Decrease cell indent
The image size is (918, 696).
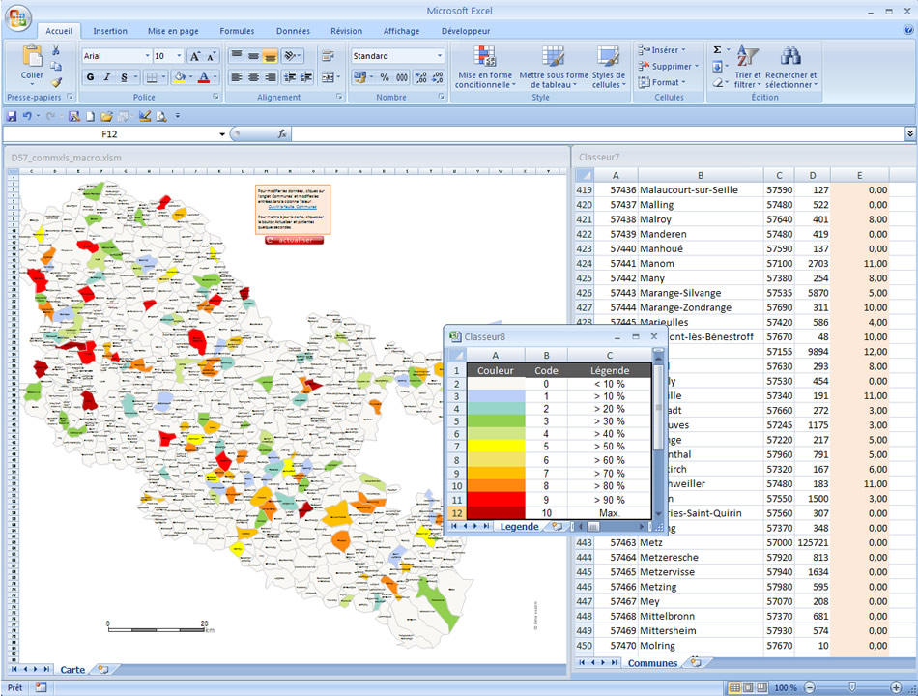(x=290, y=76)
